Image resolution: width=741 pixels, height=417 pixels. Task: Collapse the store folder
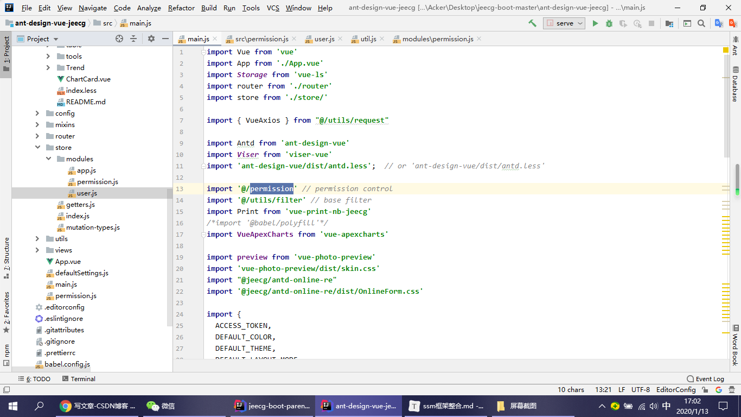click(37, 147)
